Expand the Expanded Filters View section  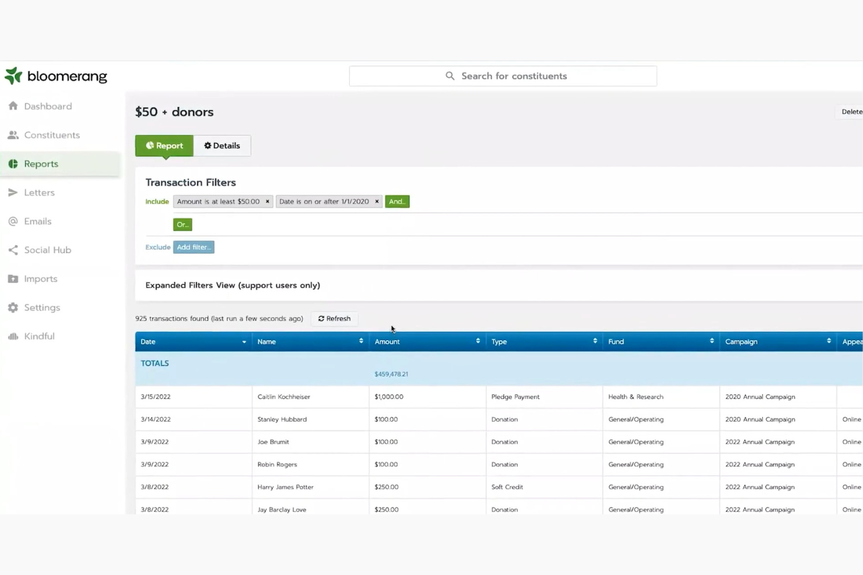coord(233,285)
